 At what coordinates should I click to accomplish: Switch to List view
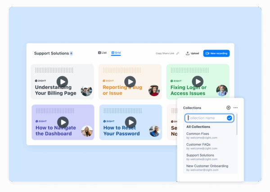[x=102, y=53]
